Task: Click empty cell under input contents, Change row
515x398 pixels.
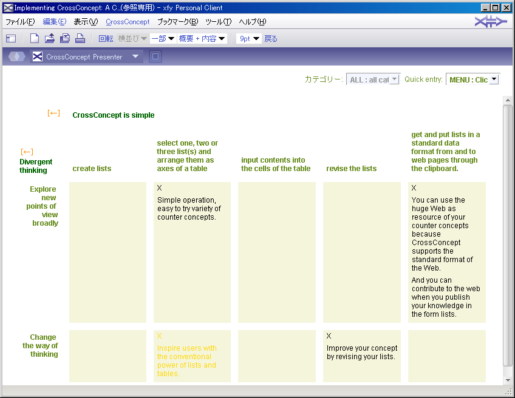Action: coord(277,356)
